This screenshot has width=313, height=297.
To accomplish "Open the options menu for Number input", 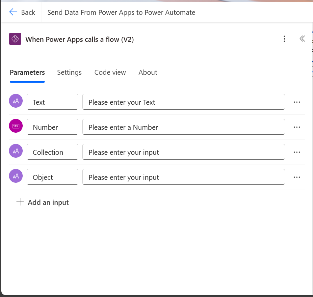I will tap(297, 127).
